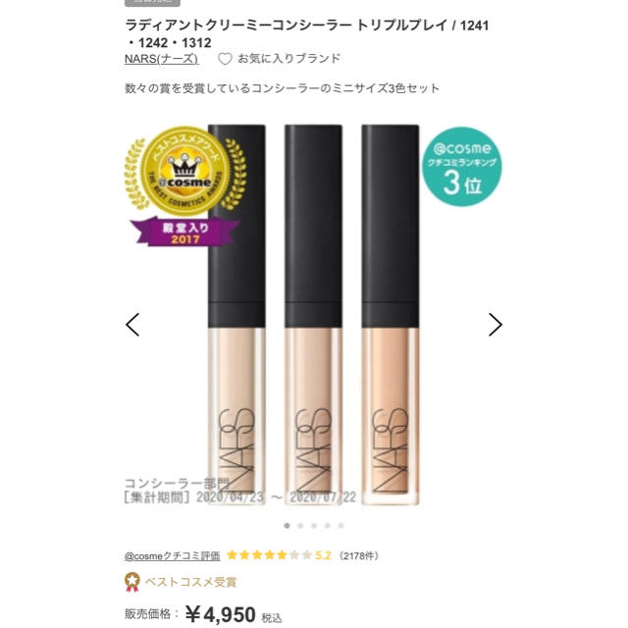This screenshot has height=628, width=628.
Task: Go back with the previous image arrow
Action: pos(132,325)
